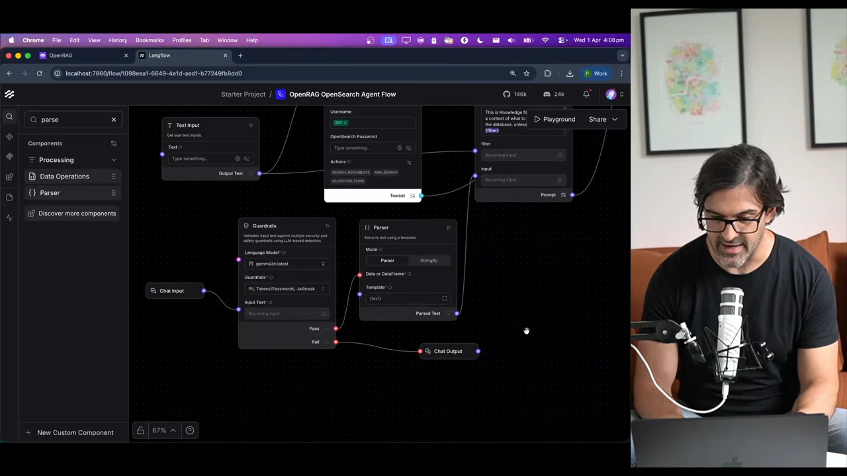The height and width of the screenshot is (476, 847).
Task: Open the Chrome downloads icon
Action: tap(570, 73)
